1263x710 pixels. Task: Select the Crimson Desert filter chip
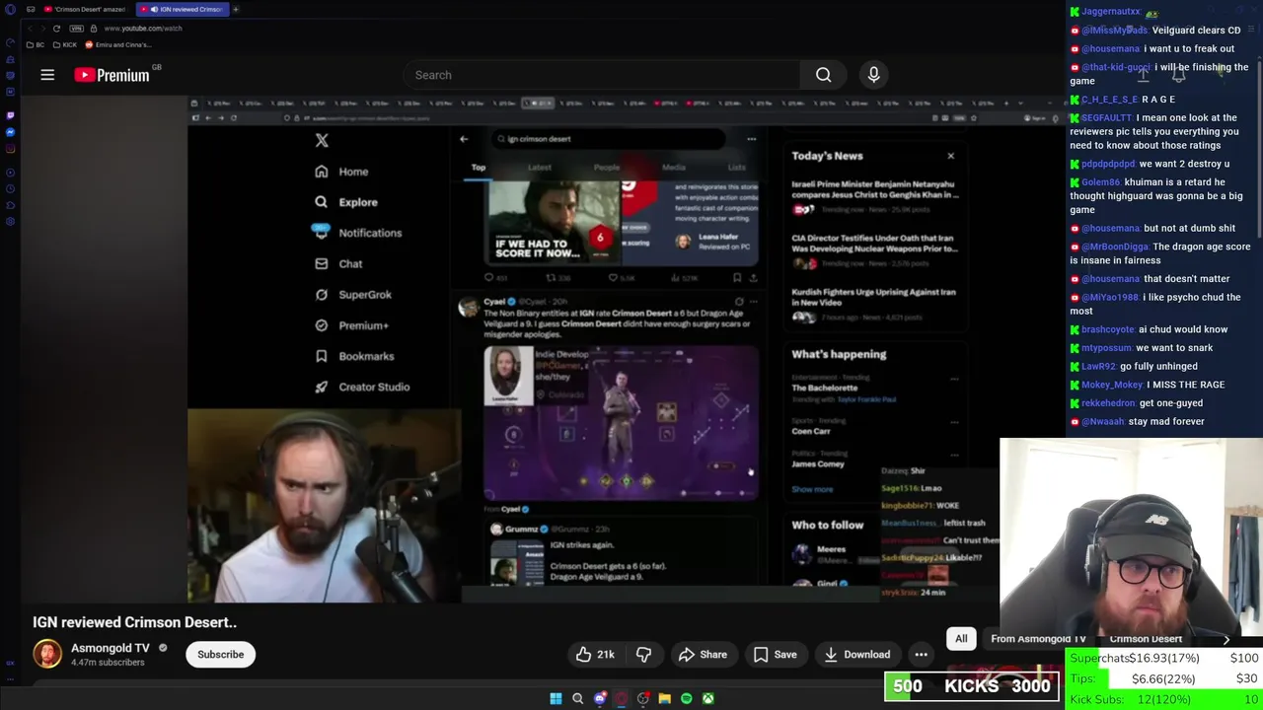[1146, 639]
